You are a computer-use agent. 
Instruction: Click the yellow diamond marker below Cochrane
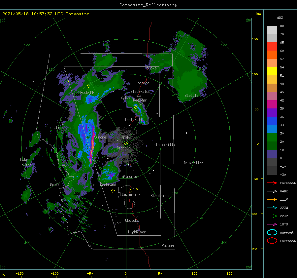pos(113,191)
